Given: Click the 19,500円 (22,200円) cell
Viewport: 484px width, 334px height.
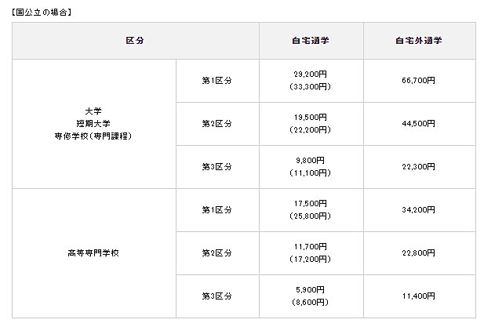Looking at the screenshot, I should tap(310, 123).
